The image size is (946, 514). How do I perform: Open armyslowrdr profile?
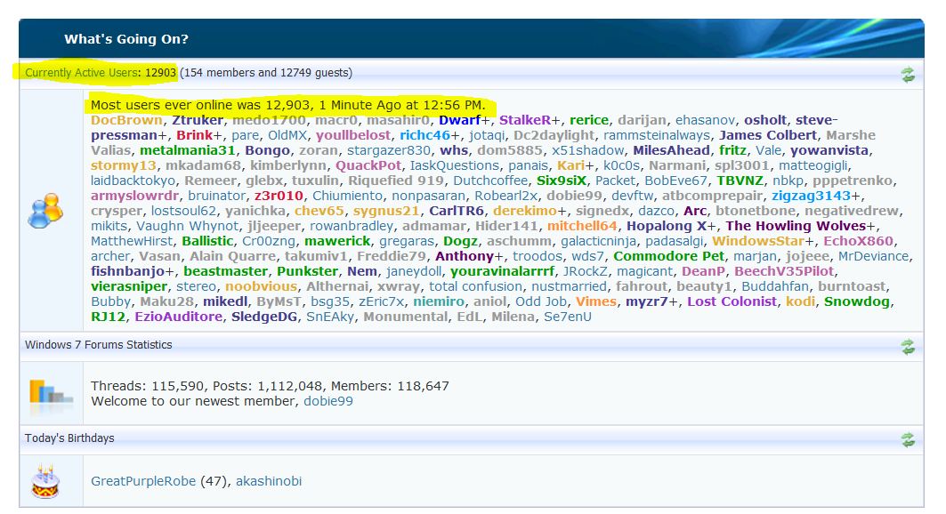[134, 196]
